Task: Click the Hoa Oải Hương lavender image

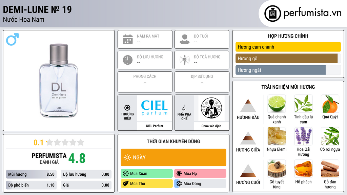Action: pyautogui.click(x=303, y=136)
